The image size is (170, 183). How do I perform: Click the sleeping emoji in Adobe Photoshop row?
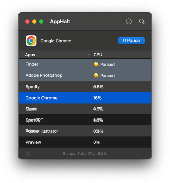coord(96,75)
